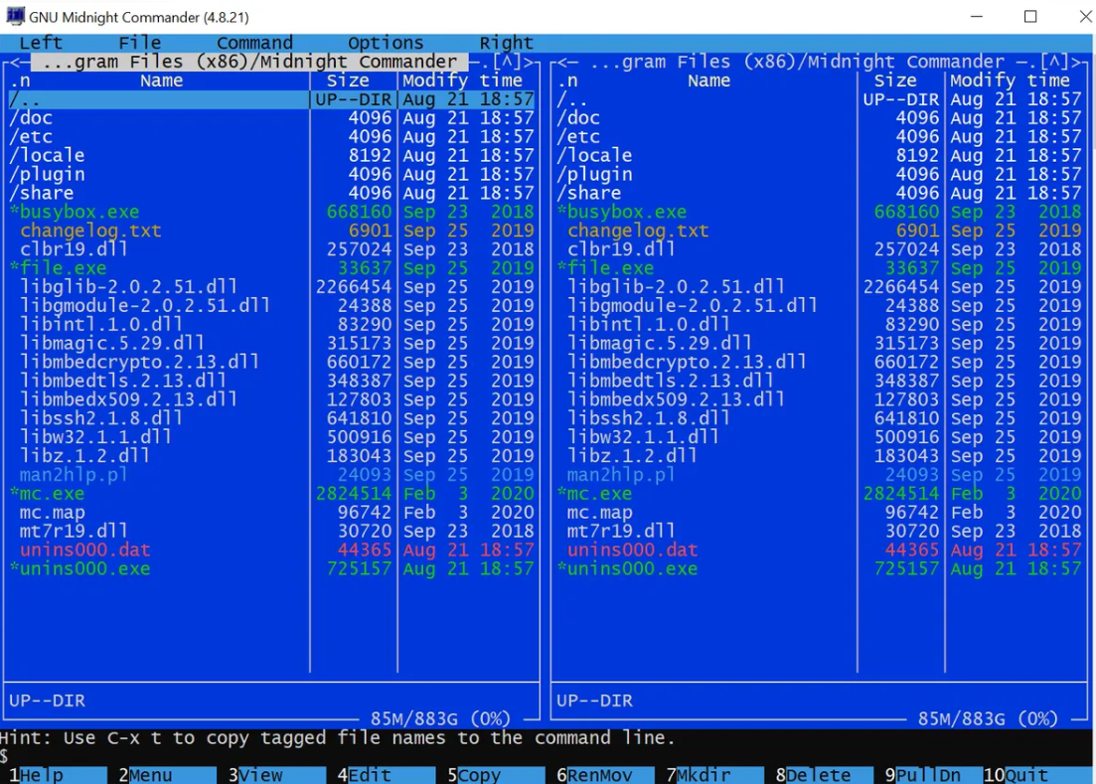The height and width of the screenshot is (784, 1096).
Task: Click the .n sort indicator in the left panel
Action: tap(20, 81)
